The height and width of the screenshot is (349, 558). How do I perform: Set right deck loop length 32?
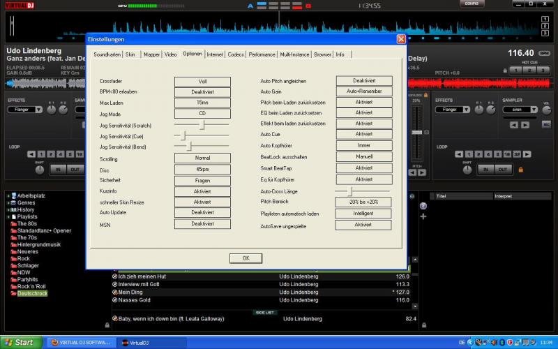tap(517, 154)
